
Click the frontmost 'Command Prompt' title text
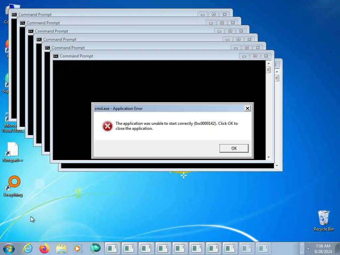[x=76, y=56]
